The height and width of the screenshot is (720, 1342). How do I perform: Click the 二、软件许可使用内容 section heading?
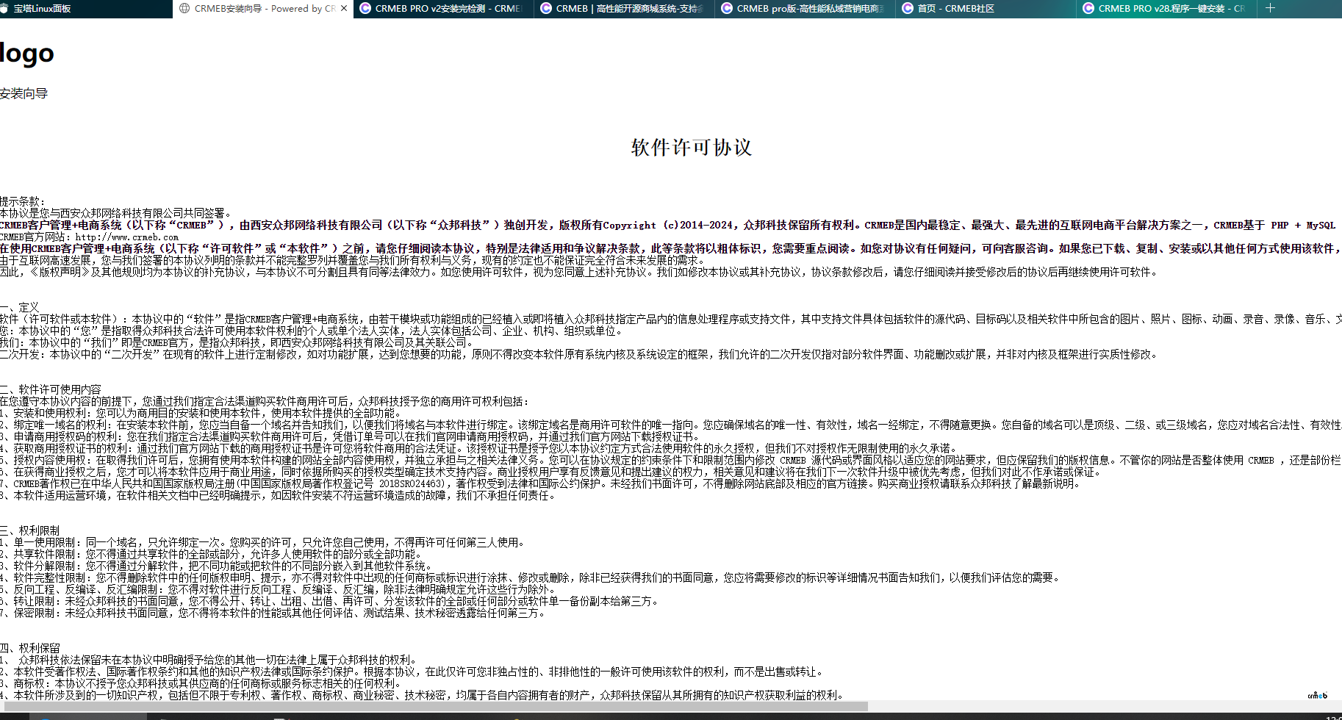(x=51, y=389)
